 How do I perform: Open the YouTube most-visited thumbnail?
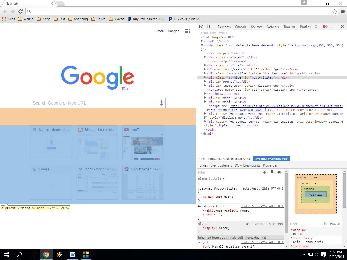143,143
